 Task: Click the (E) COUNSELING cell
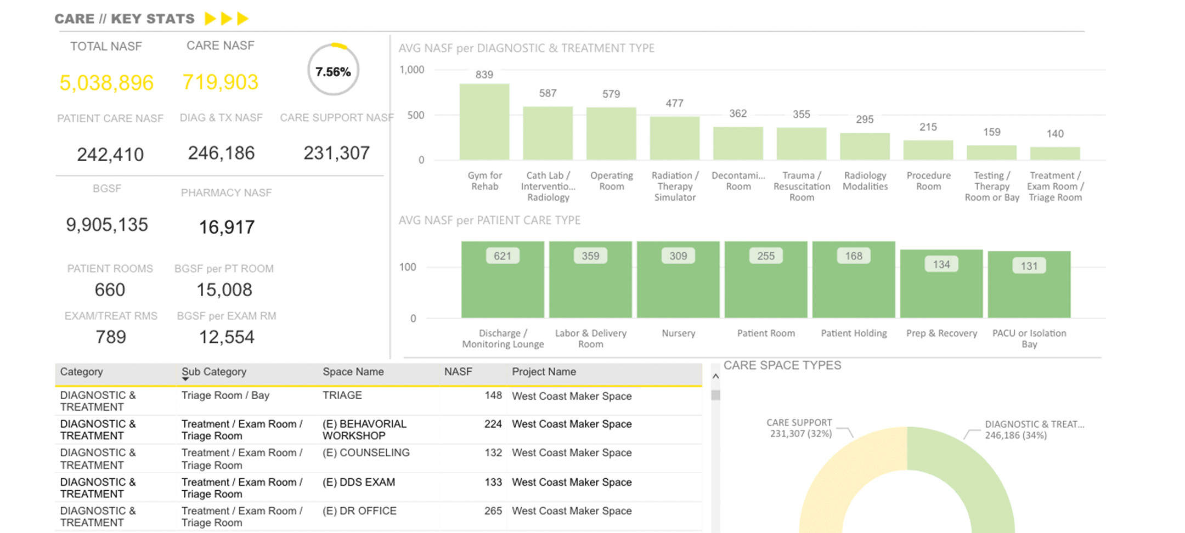[366, 453]
